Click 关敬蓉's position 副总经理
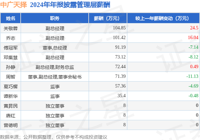The width and height of the screenshot is (200, 140). (55, 28)
